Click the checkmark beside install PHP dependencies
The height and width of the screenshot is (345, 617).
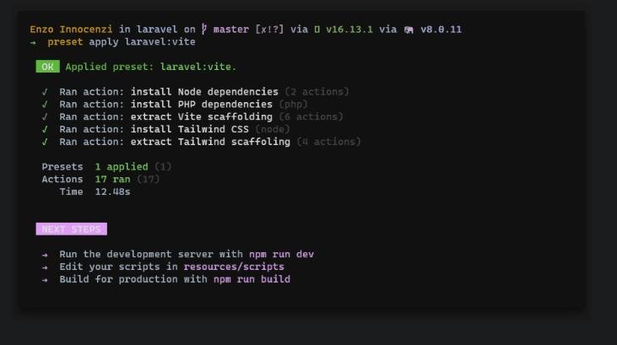44,105
